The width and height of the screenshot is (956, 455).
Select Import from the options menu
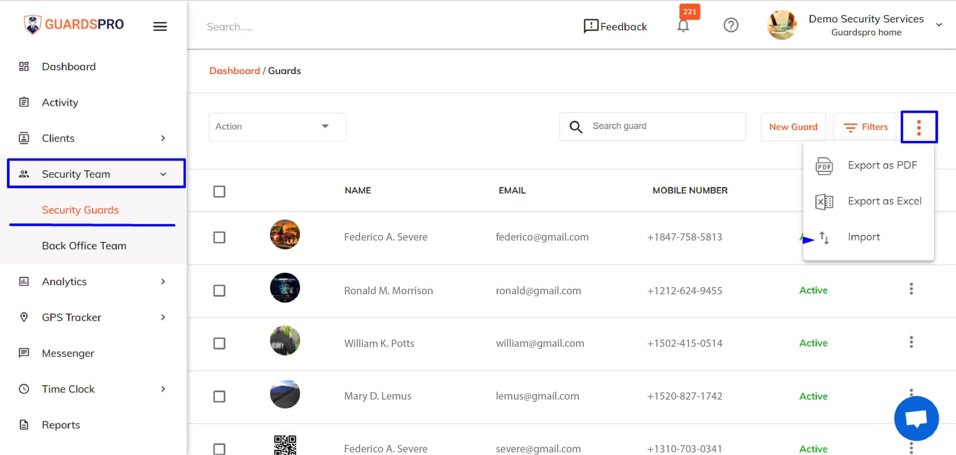863,237
